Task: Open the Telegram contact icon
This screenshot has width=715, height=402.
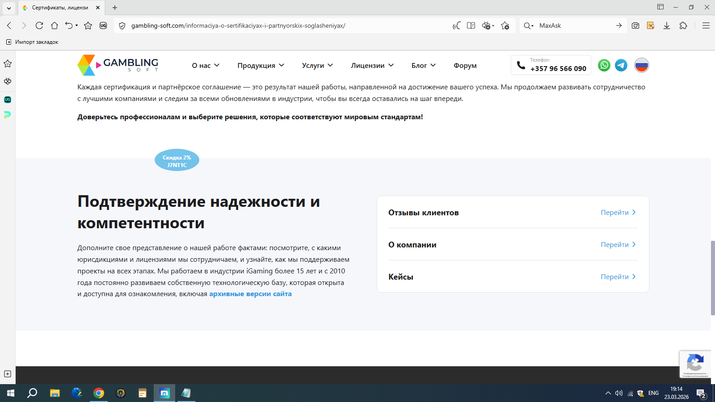Action: pos(621,65)
